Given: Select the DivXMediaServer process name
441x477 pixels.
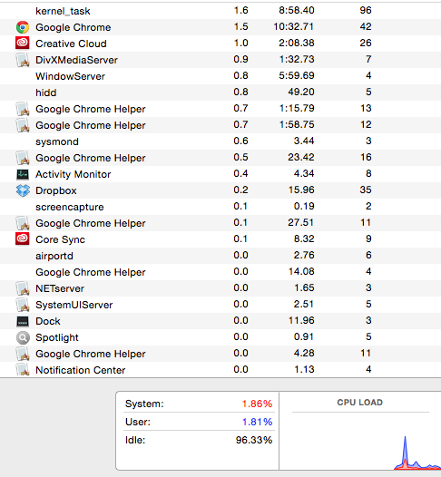Looking at the screenshot, I should pos(76,60).
